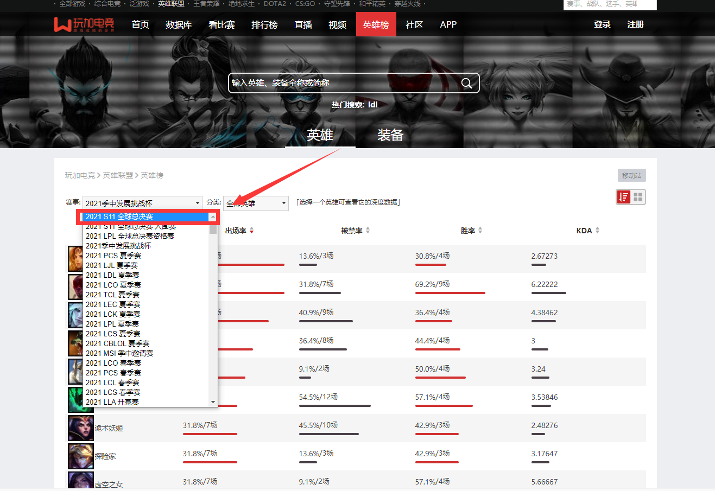Select 2021 LPL 全球总决赛资格赛 option
Viewport: 715px width, 491px height.
(146, 236)
